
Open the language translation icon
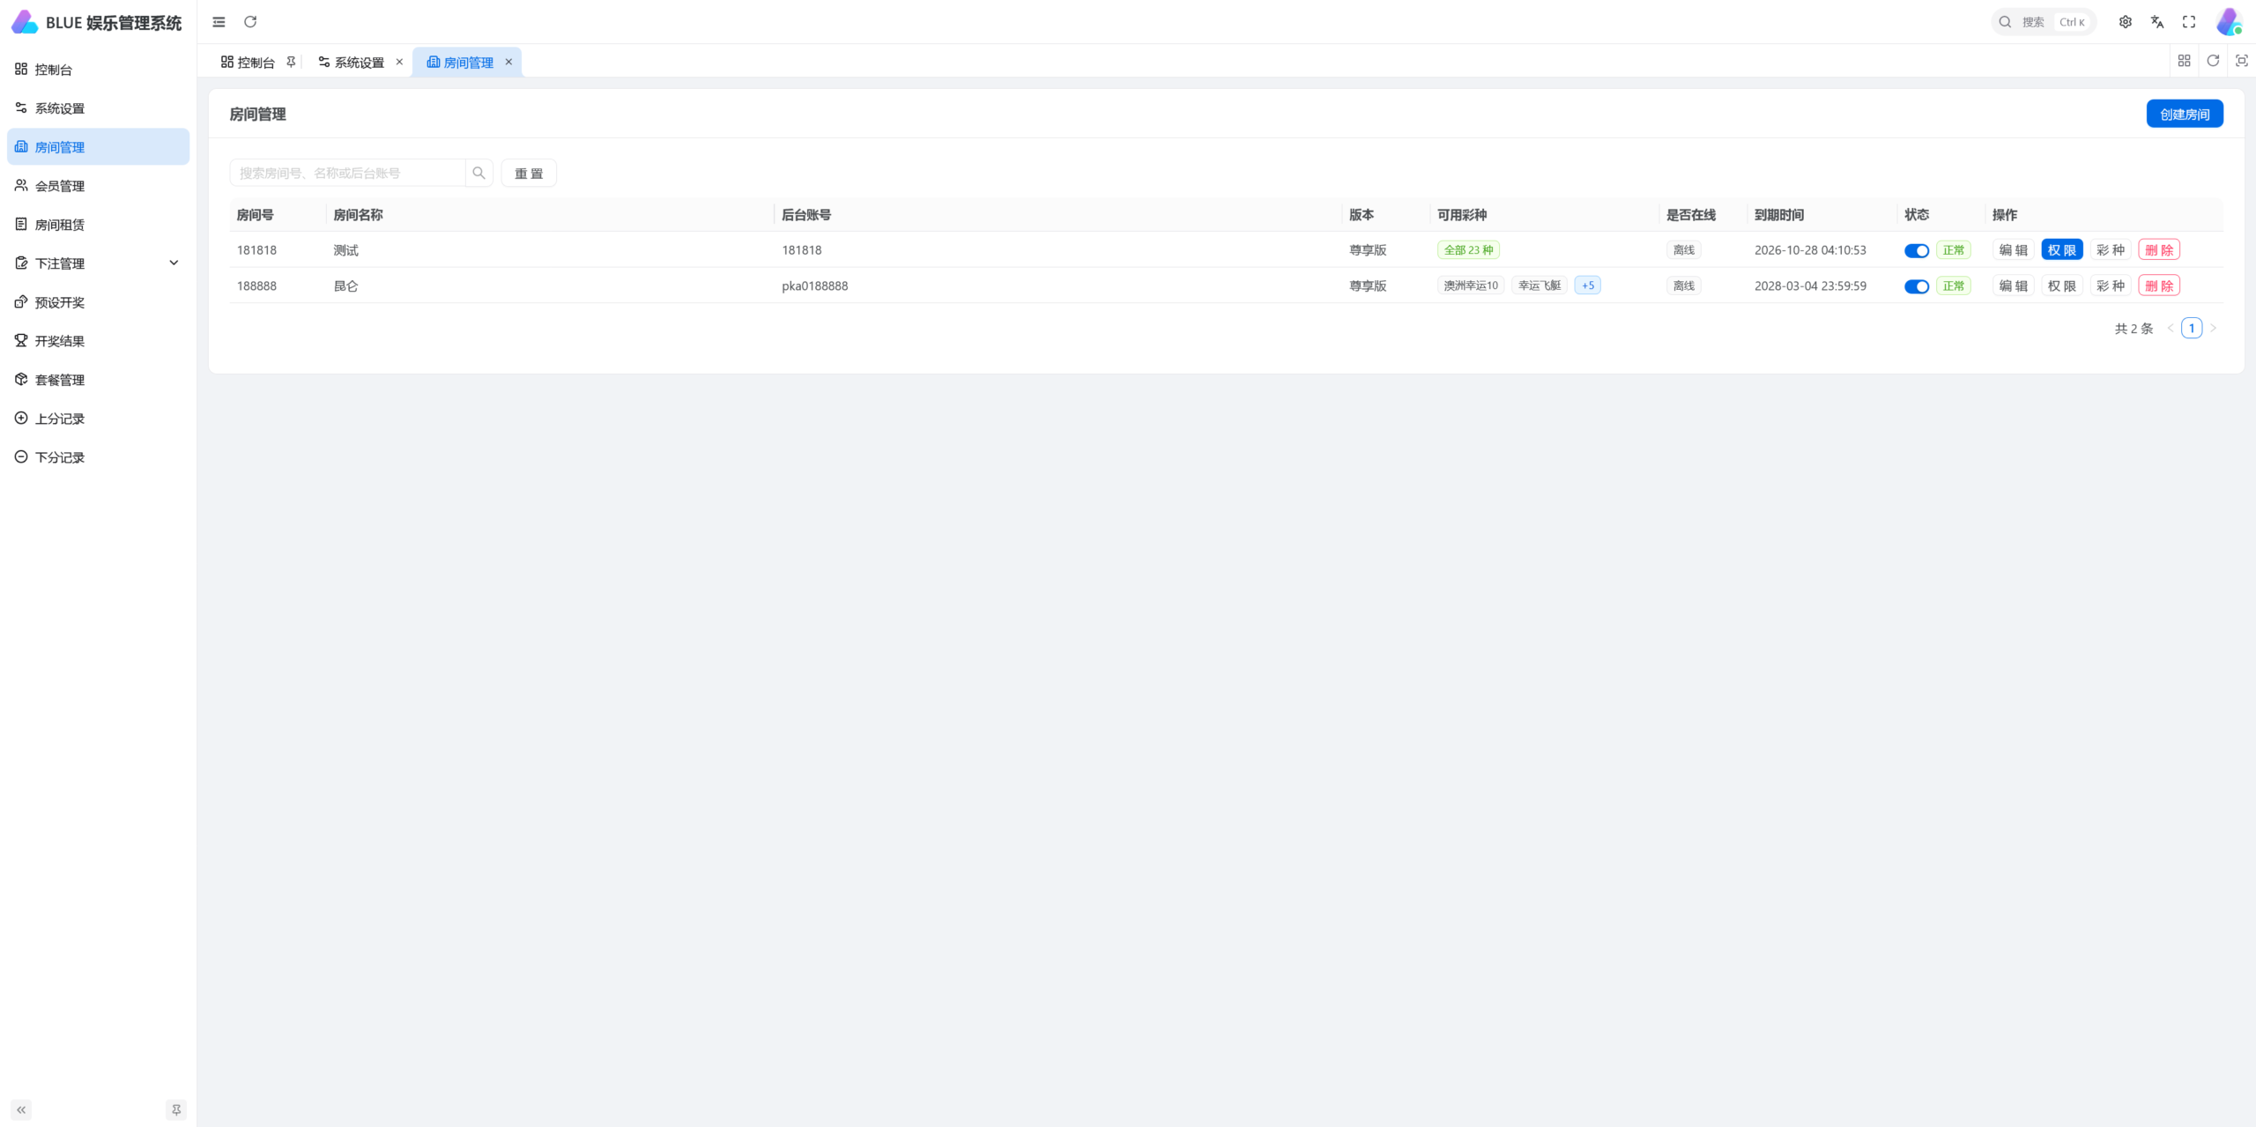point(2157,22)
